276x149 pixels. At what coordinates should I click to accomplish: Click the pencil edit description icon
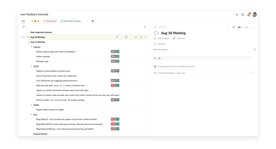254,50
